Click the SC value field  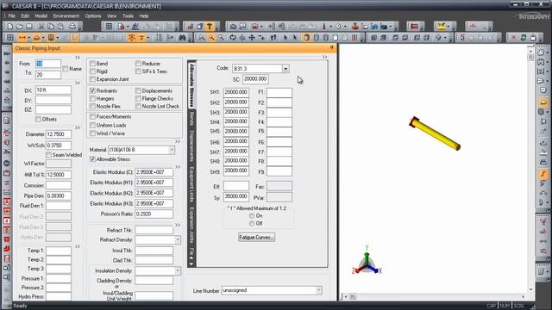(x=255, y=79)
